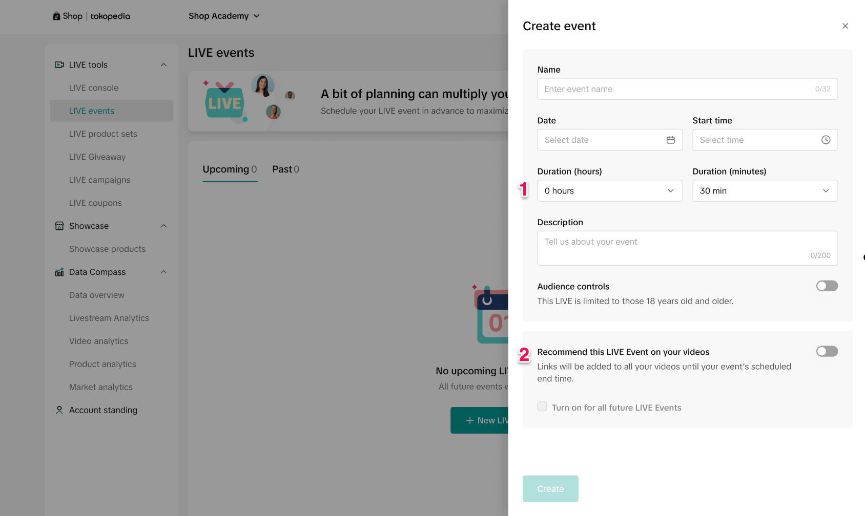Click the Showcase store icon
865x516 pixels.
[59, 226]
